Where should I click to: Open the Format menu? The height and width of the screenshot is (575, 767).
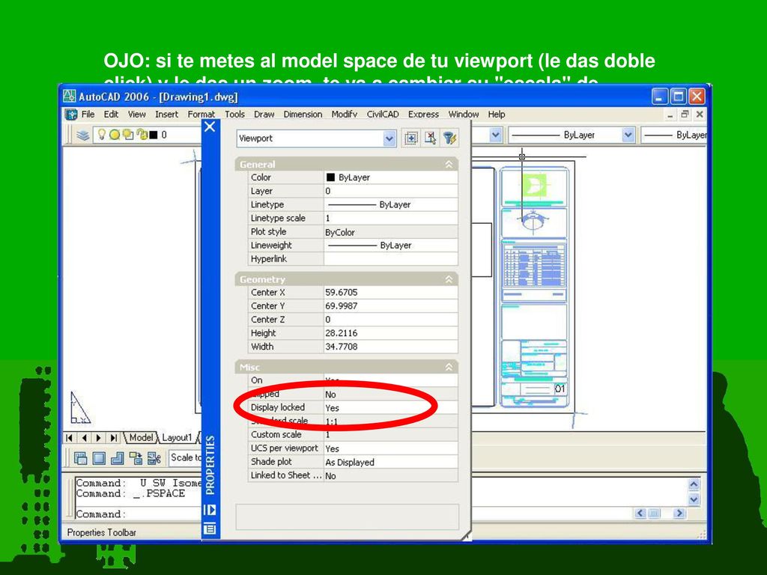click(x=201, y=115)
